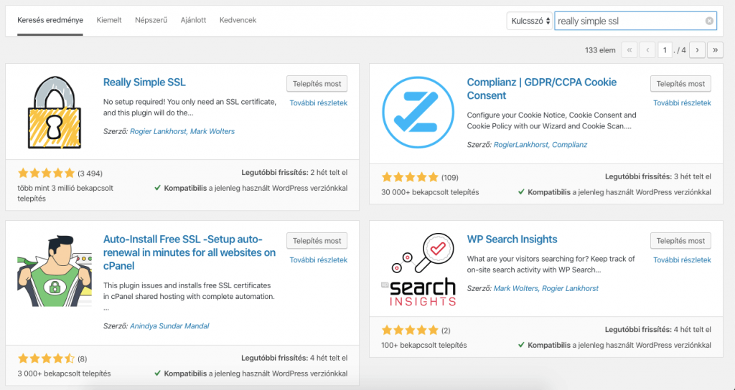Open the WP Search Insights logo

(418, 270)
